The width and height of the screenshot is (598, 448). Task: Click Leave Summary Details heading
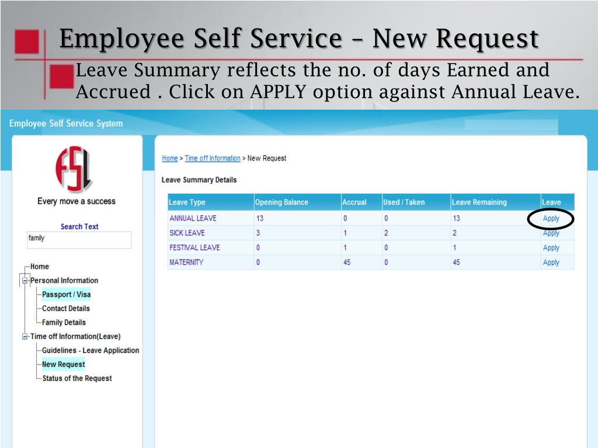point(199,180)
